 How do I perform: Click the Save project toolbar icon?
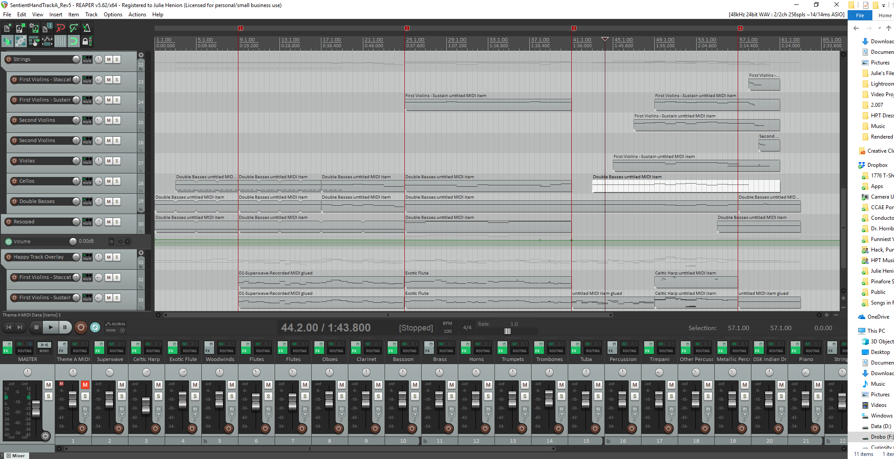34,28
